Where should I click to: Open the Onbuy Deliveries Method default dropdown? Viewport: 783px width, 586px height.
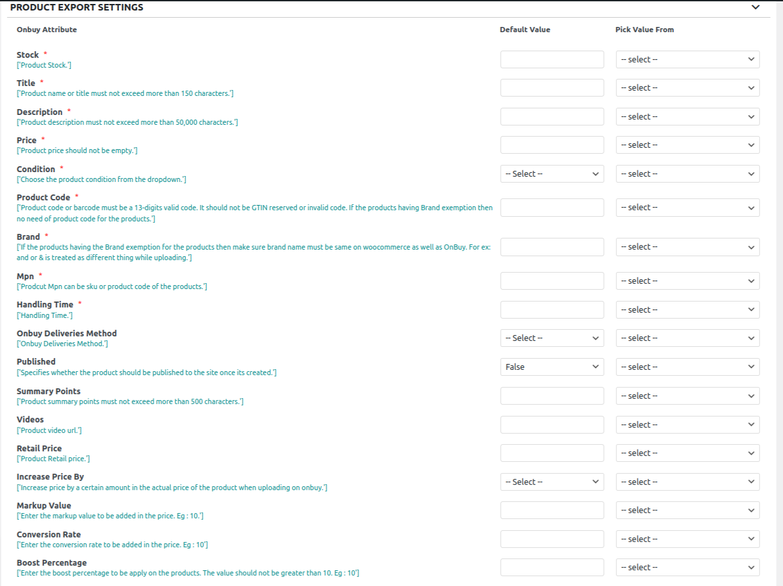point(552,338)
